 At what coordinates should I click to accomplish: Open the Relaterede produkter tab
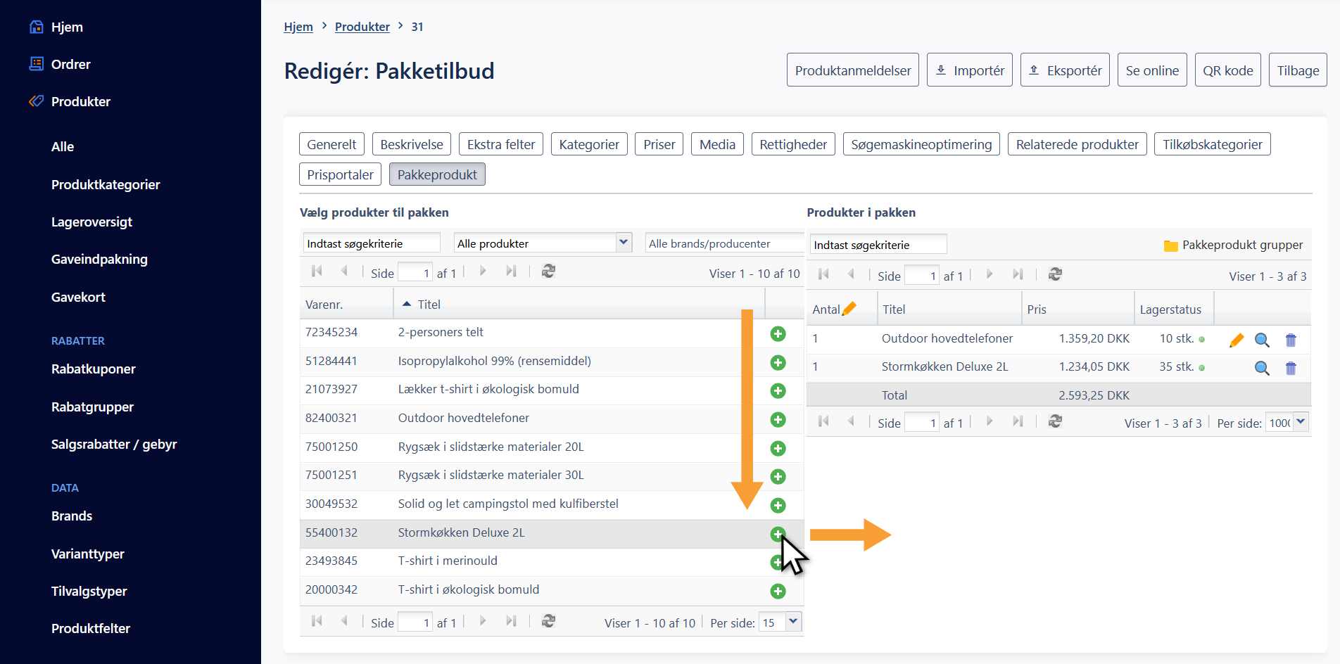click(x=1077, y=144)
